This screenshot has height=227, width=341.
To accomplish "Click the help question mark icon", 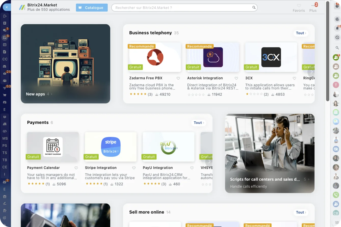I will point(337,6).
